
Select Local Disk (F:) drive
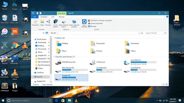click(x=140, y=70)
